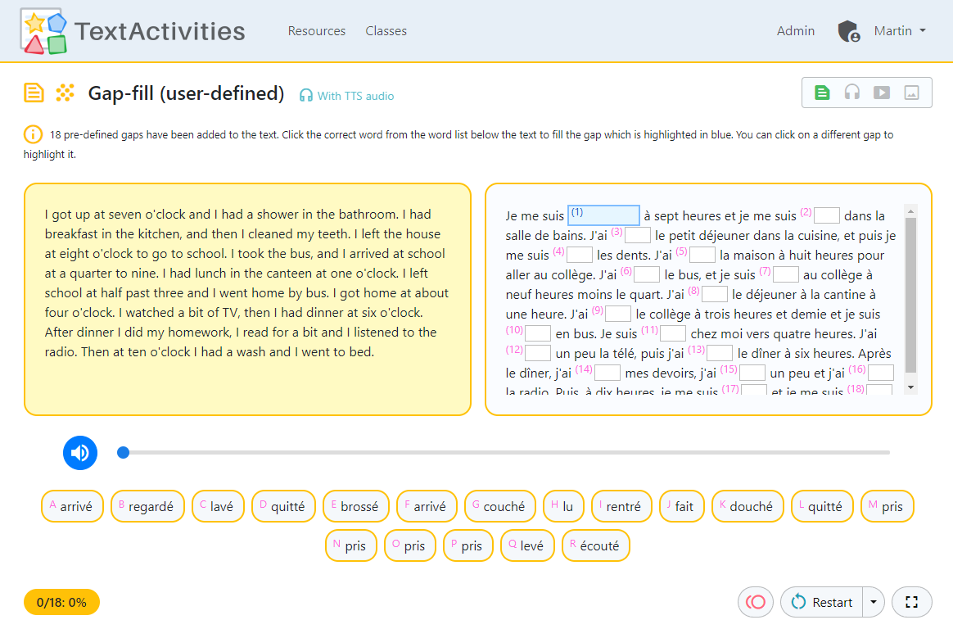Select gap number 12 before un peu la télé
This screenshot has height=638, width=953.
(x=537, y=353)
